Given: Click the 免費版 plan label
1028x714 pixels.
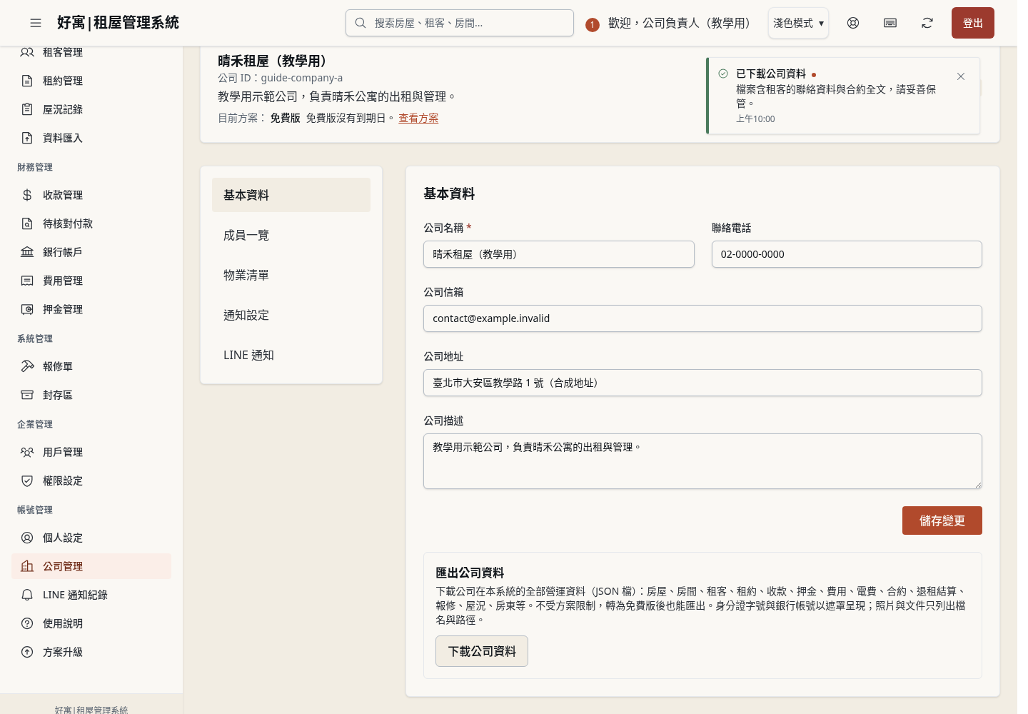Looking at the screenshot, I should (285, 118).
